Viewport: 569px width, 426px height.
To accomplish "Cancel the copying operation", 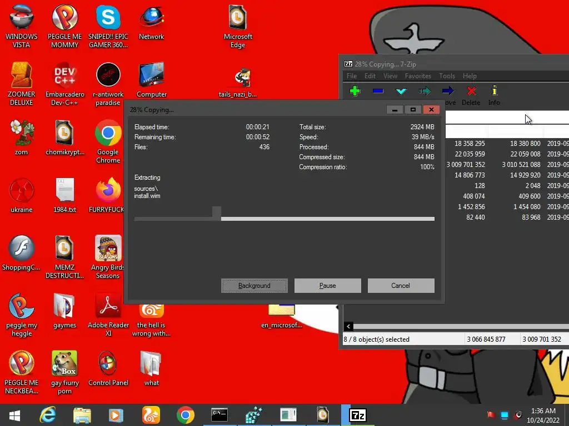I will 401,286.
